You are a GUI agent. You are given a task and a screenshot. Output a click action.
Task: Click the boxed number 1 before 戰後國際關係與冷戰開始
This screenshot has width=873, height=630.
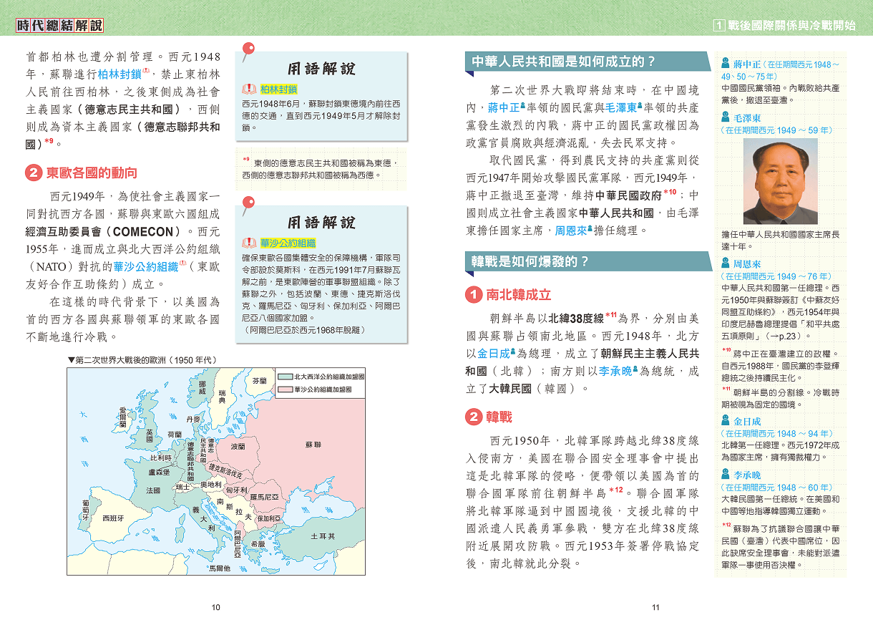coord(721,26)
